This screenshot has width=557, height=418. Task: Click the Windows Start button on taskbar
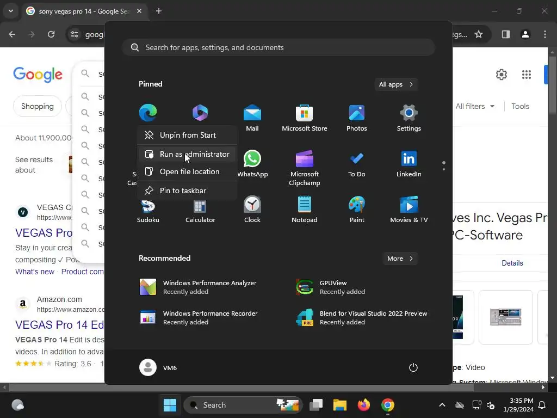coord(170,405)
